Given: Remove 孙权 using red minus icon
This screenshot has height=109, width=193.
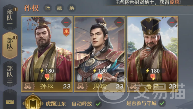Looking at the screenshot, I should pos(66,22).
